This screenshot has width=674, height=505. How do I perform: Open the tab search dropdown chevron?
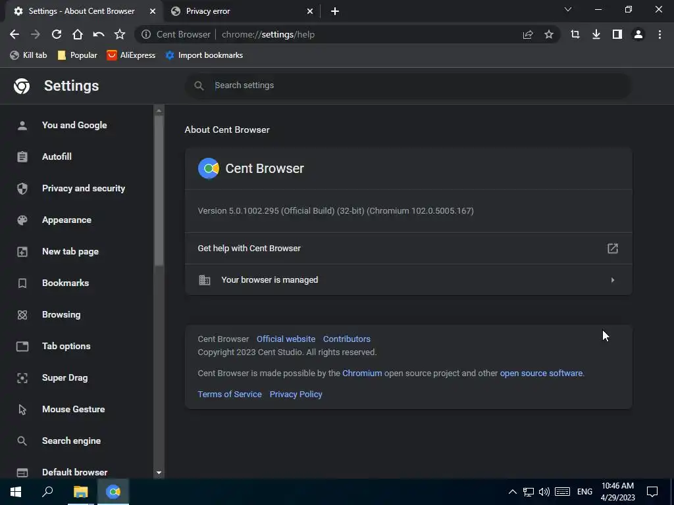pos(568,9)
